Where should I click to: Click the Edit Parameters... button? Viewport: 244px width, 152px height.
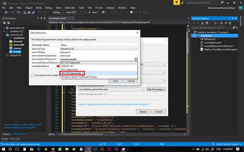point(156,89)
